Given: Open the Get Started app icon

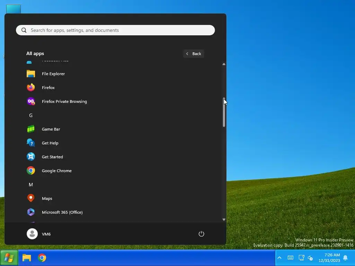Looking at the screenshot, I should (x=31, y=157).
